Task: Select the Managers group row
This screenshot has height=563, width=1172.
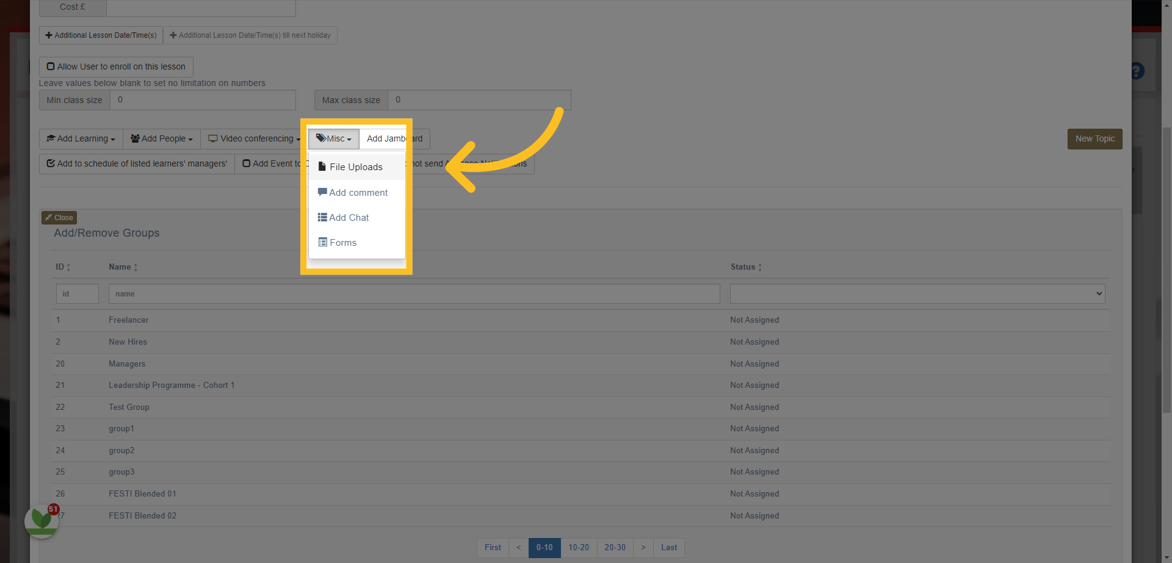Action: coord(581,364)
